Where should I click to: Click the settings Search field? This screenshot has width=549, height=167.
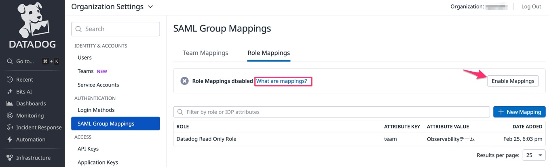116,29
